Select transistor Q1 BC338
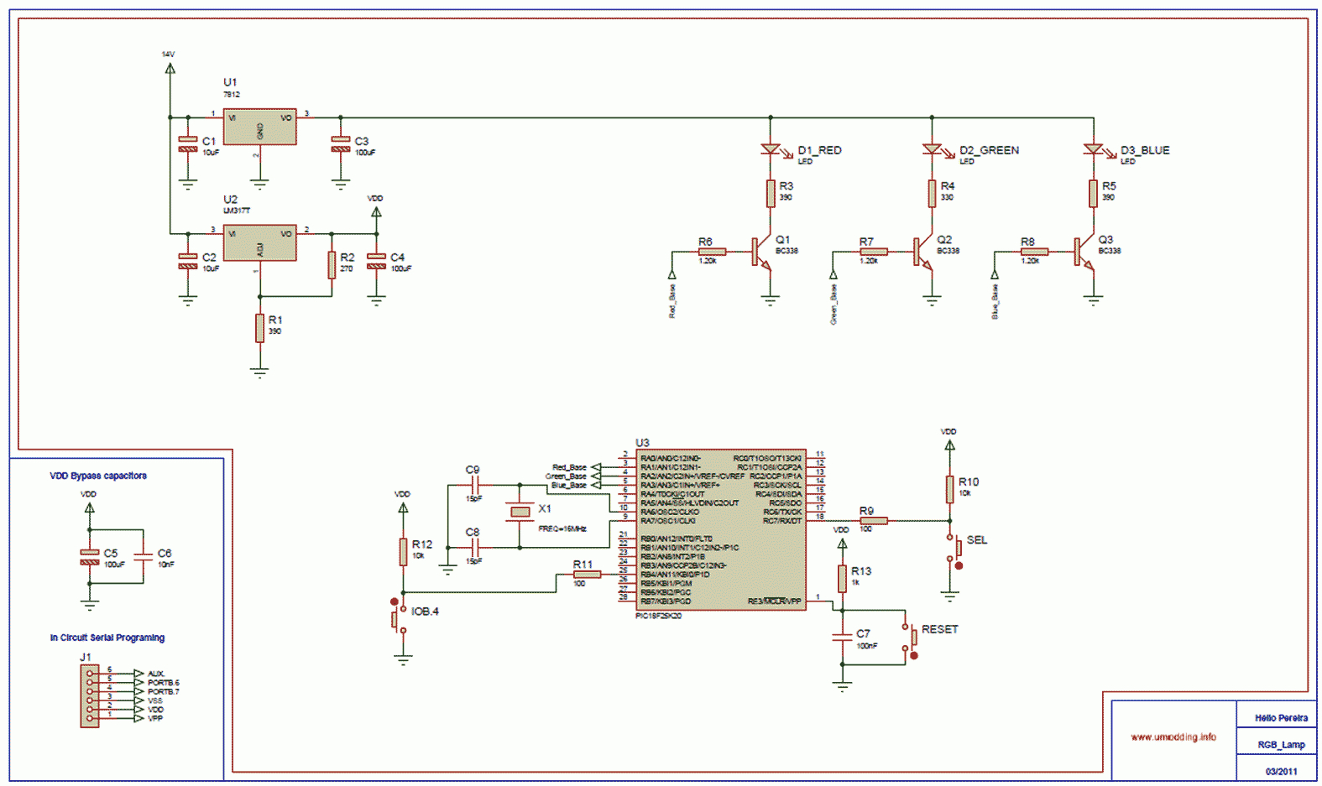 (762, 252)
